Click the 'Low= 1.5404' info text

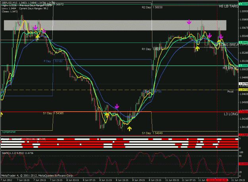click(9, 9)
